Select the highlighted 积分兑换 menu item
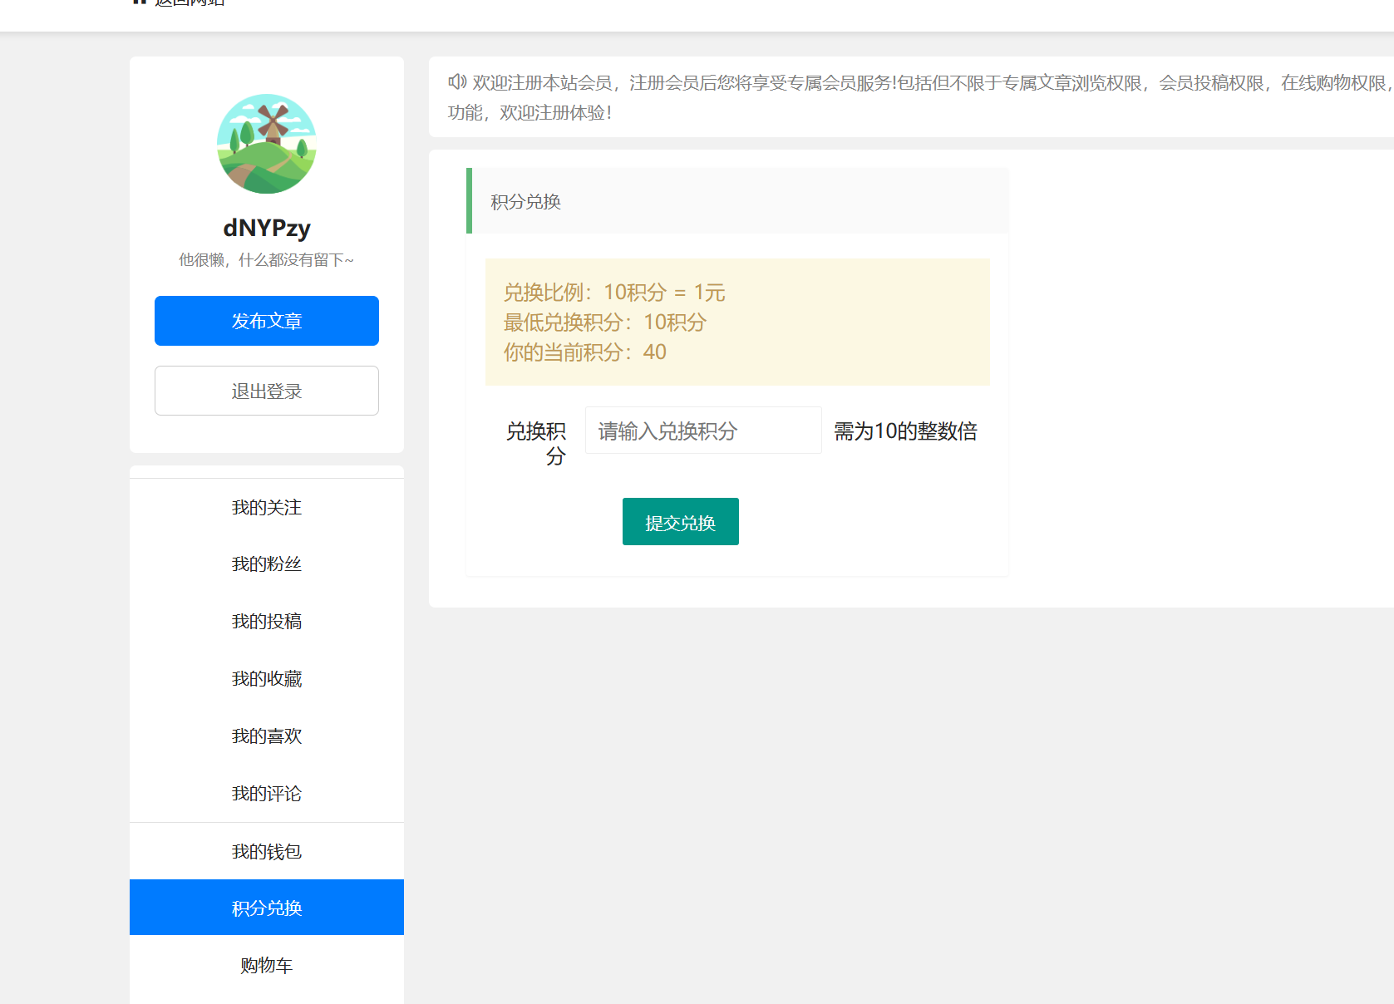The image size is (1394, 1004). coord(266,908)
